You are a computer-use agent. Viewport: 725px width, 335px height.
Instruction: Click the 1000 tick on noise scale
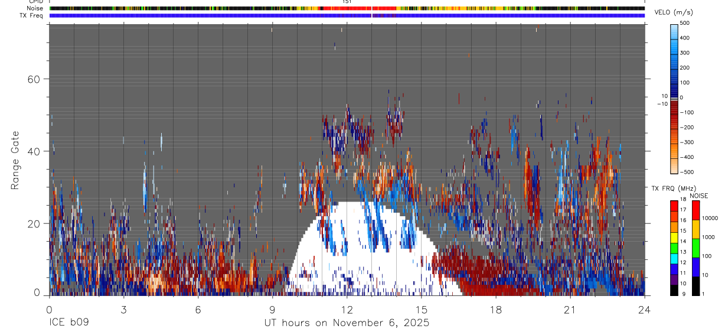click(x=708, y=237)
